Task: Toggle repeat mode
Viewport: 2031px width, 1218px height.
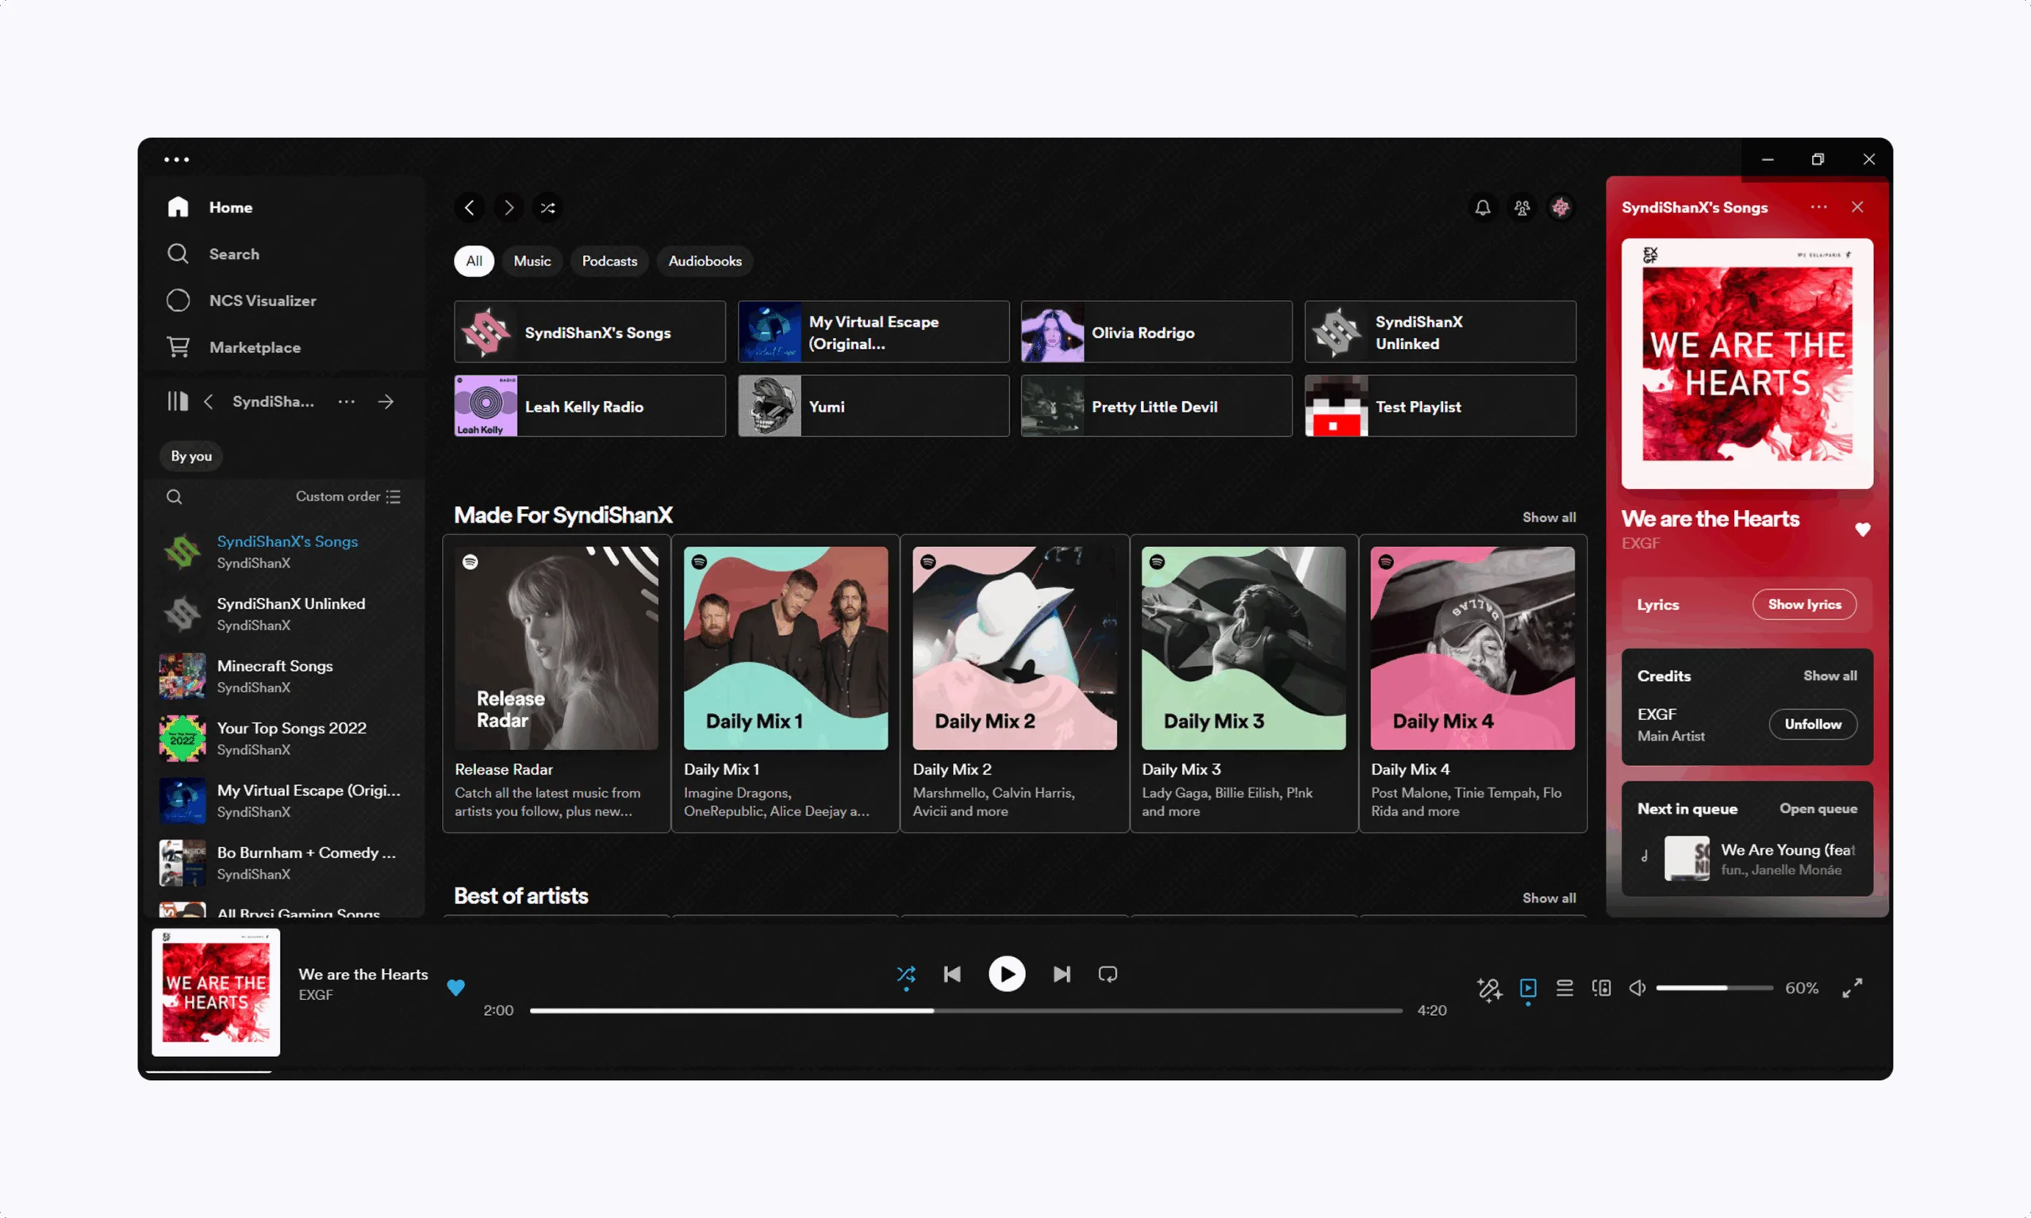Action: pyautogui.click(x=1108, y=975)
